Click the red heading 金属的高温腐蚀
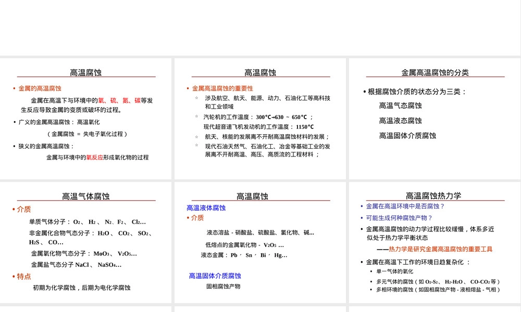 coord(40,88)
